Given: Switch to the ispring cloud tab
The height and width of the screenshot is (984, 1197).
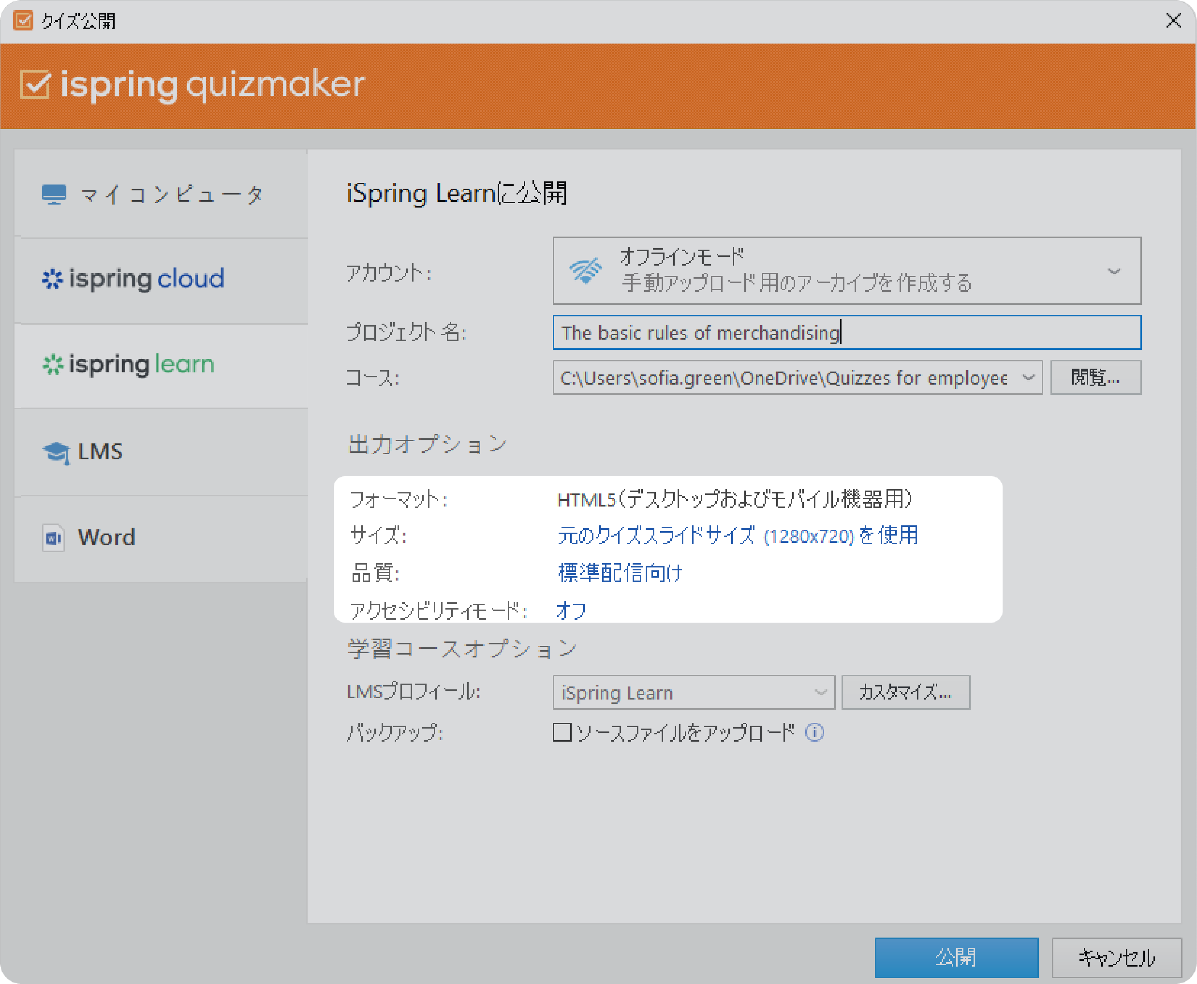Looking at the screenshot, I should click(161, 280).
